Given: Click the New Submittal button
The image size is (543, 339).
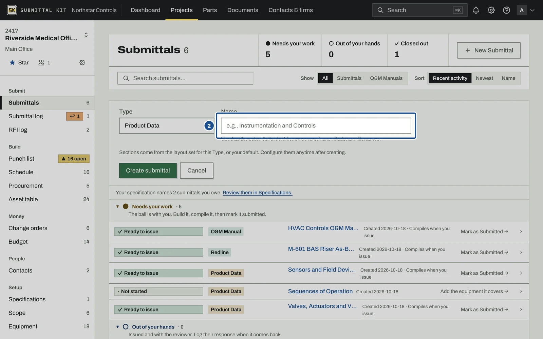Looking at the screenshot, I should pos(489,51).
